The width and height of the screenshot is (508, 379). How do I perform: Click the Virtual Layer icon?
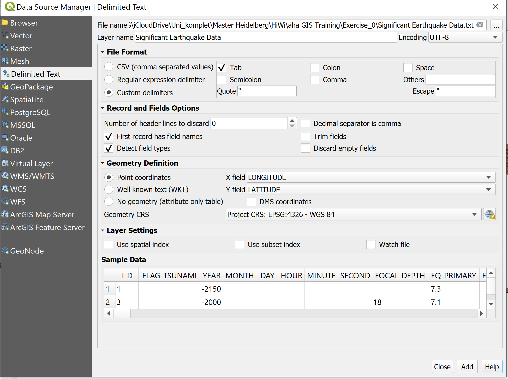[5, 163]
